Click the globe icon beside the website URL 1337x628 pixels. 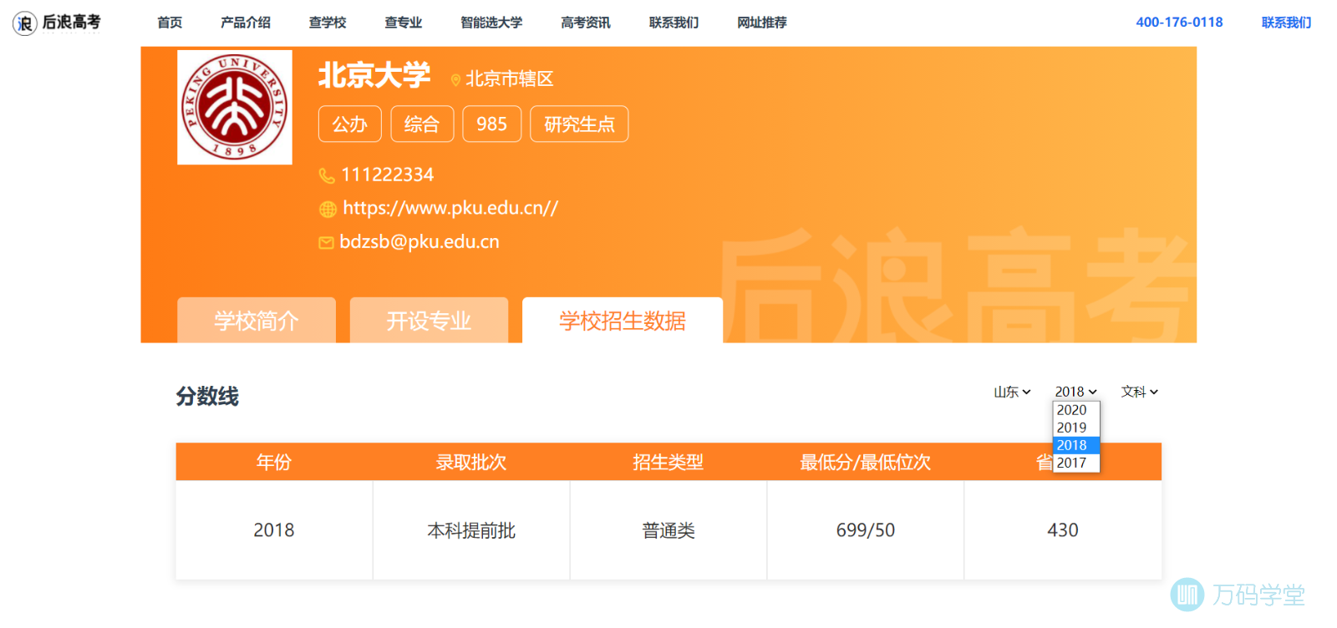pos(328,209)
